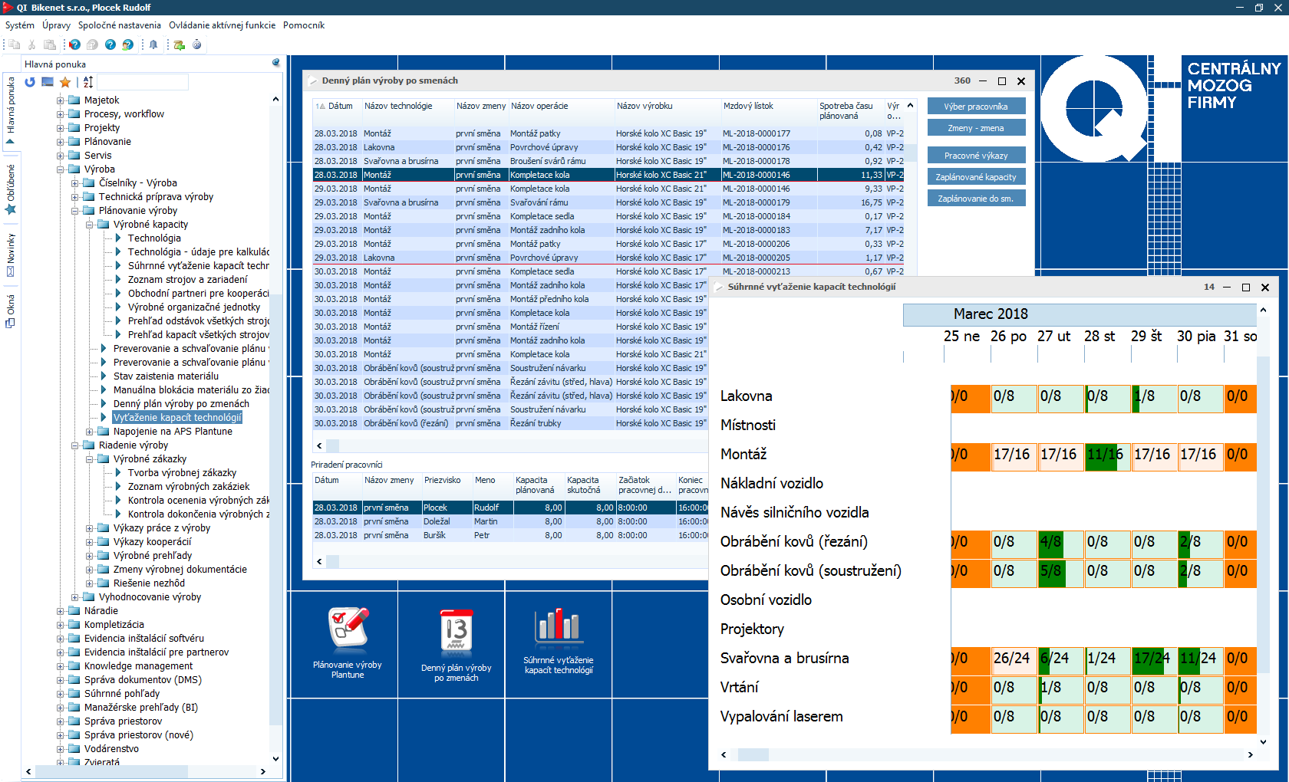Click the stopwatch timer toolbar icon

click(x=197, y=44)
